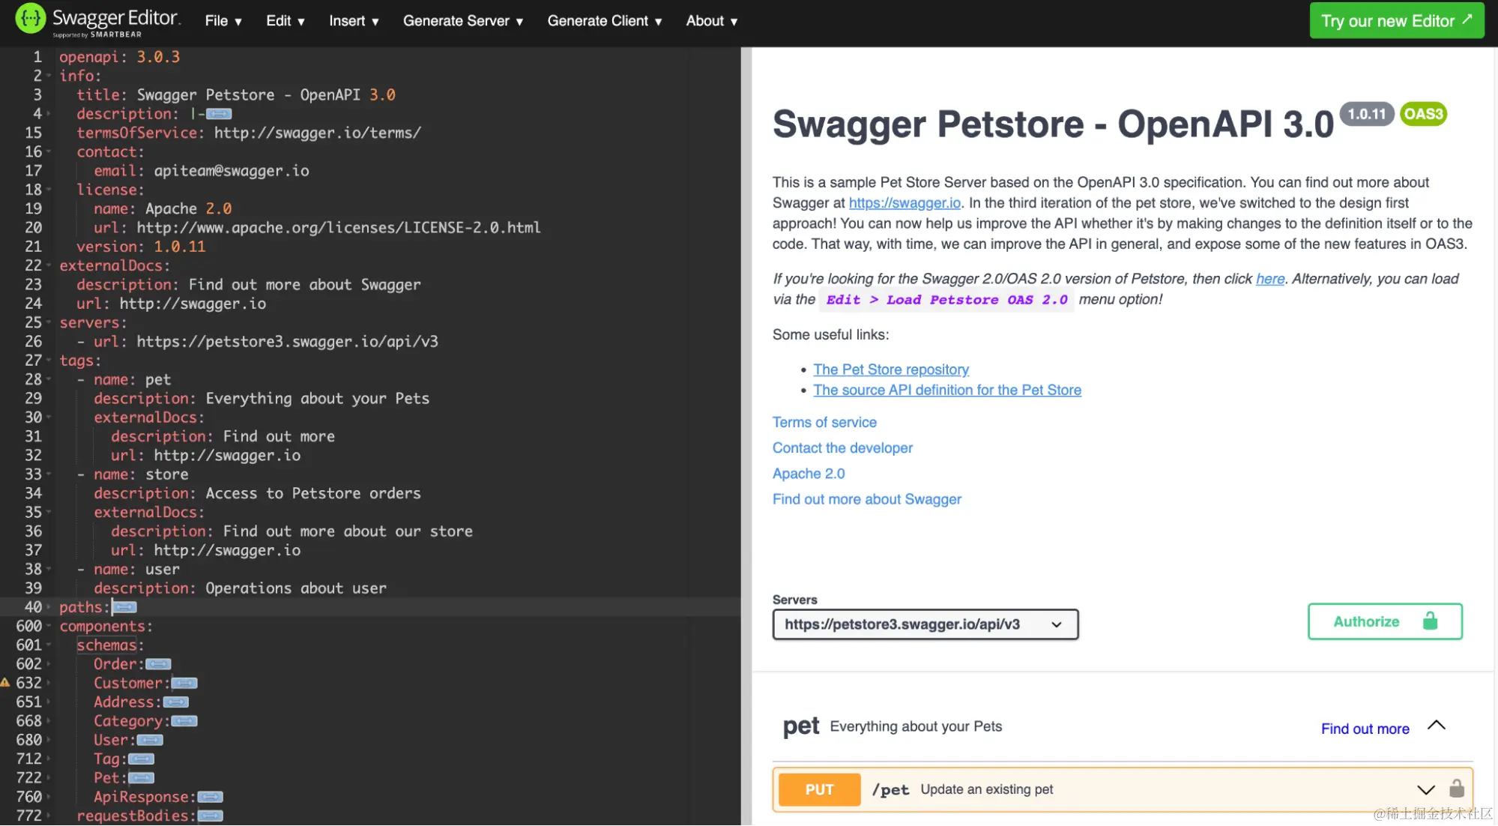
Task: Open the File menu
Action: click(x=223, y=21)
